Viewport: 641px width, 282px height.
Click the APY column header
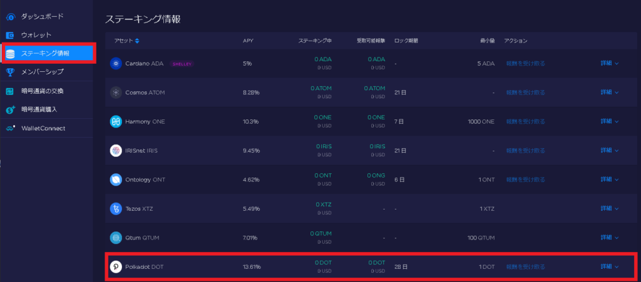(x=248, y=41)
